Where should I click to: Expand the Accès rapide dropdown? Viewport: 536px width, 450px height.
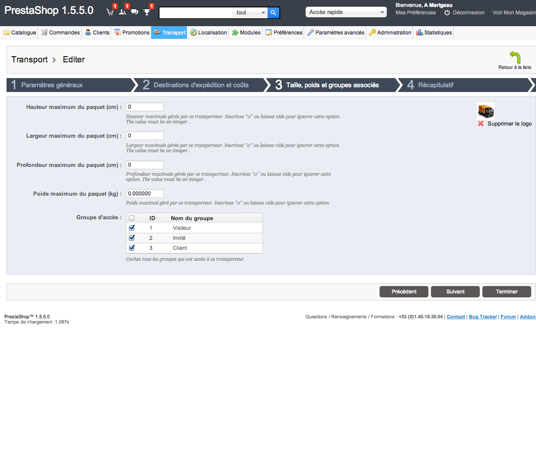click(x=346, y=12)
